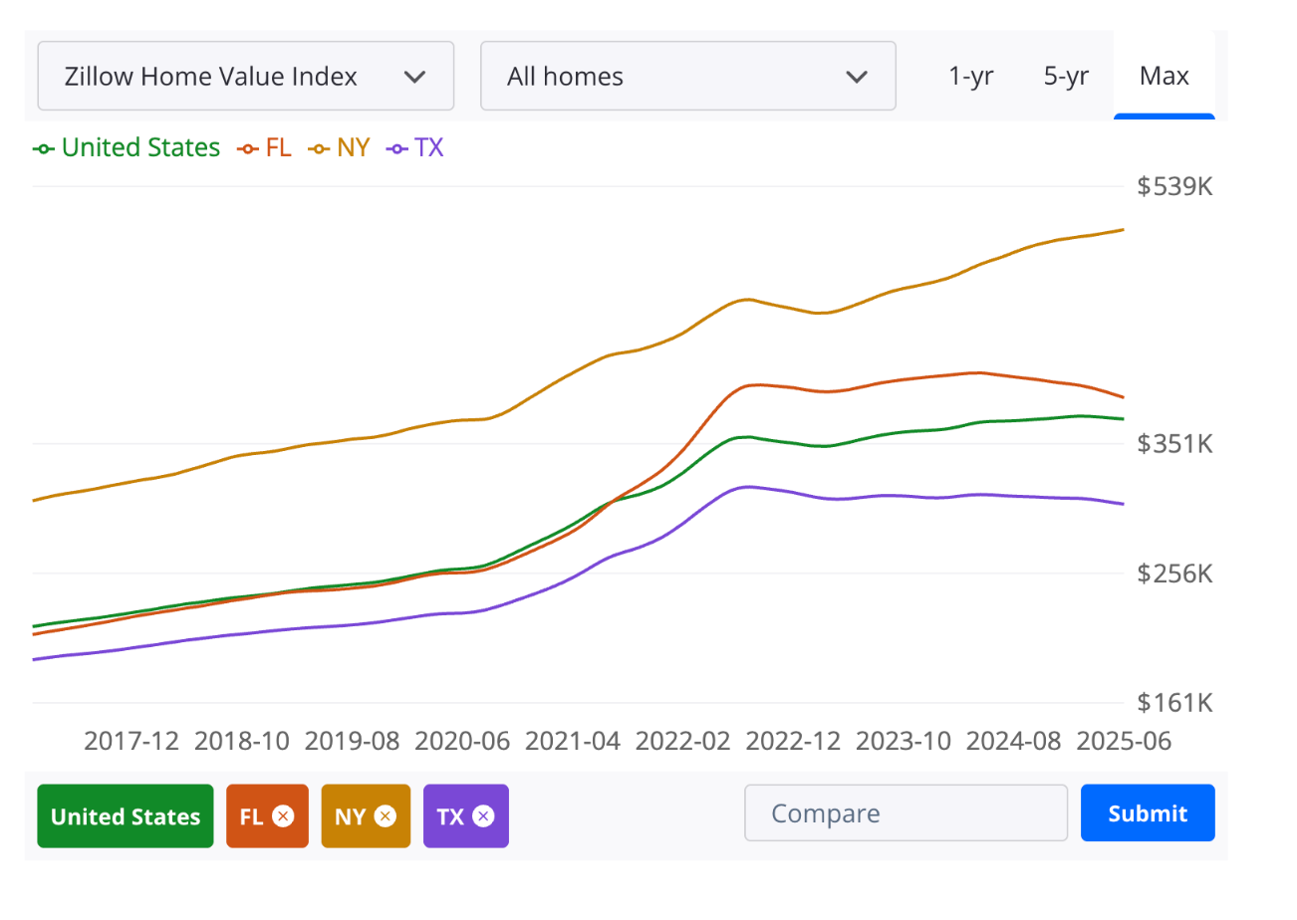The width and height of the screenshot is (1297, 920).
Task: Click the NY legend marker icon
Action: coord(319,148)
